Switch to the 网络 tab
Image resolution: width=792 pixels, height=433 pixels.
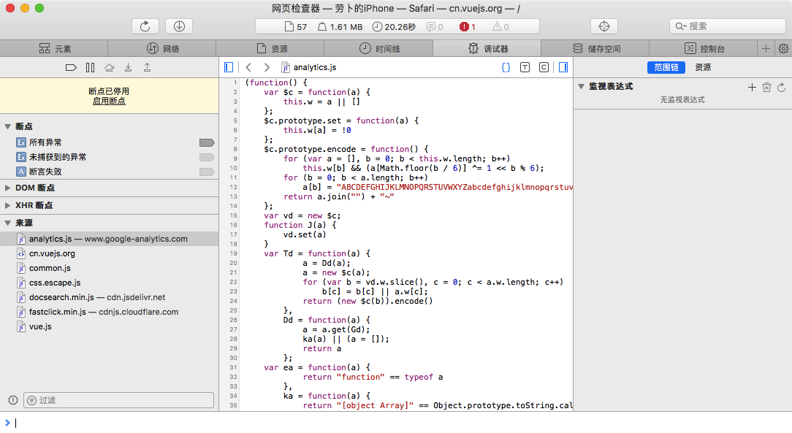click(162, 48)
